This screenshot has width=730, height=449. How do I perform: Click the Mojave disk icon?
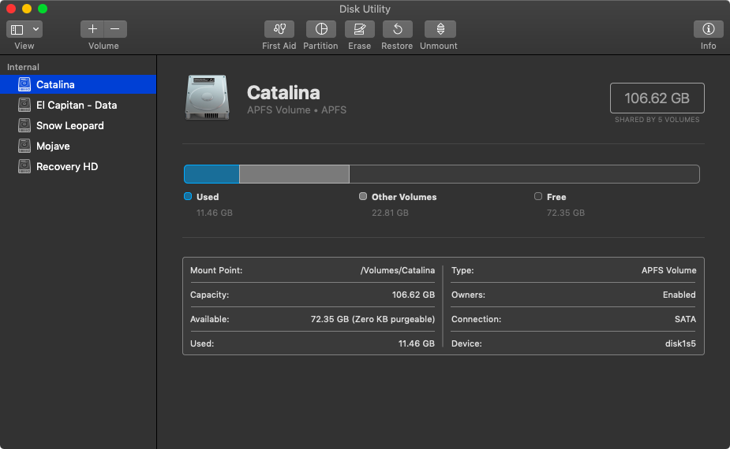click(24, 146)
